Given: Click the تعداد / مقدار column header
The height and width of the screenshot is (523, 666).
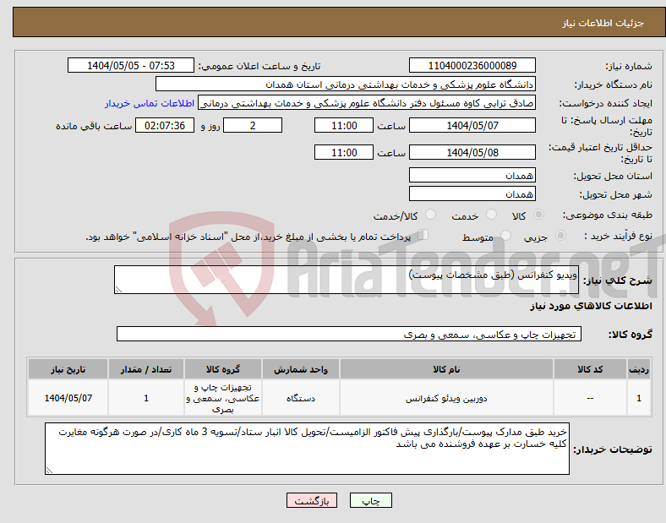Looking at the screenshot, I should point(146,369).
